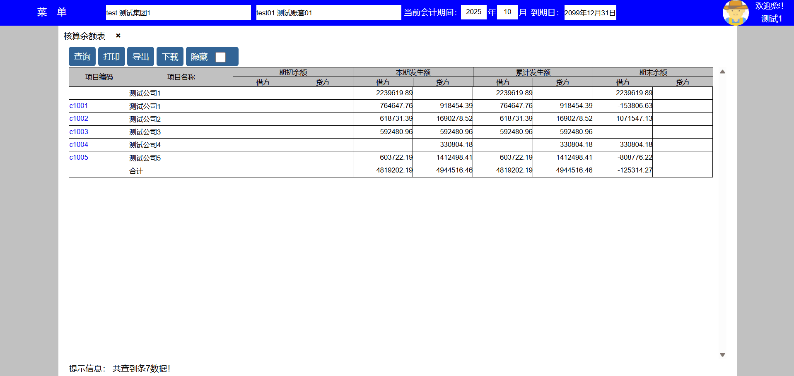Click the user avatar icon
The image size is (794, 376).
pyautogui.click(x=735, y=13)
